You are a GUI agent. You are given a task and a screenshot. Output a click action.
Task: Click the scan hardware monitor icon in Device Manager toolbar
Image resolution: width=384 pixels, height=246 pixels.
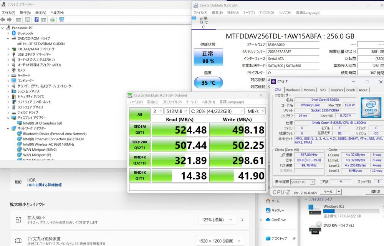click(x=62, y=20)
